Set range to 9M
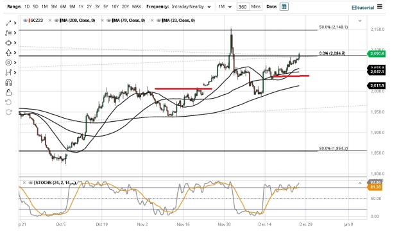 (72, 6)
